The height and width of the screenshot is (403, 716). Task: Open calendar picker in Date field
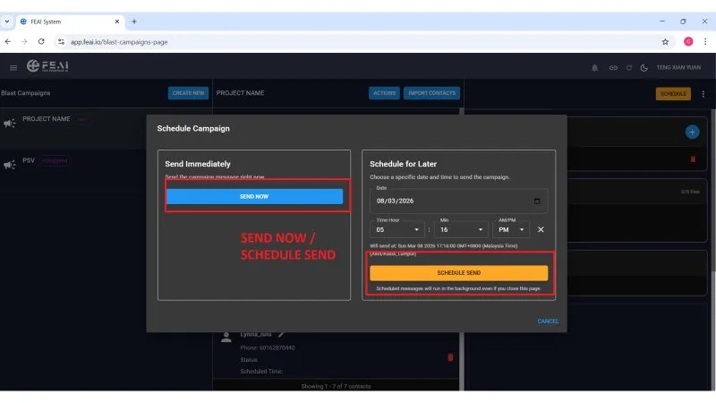pyautogui.click(x=537, y=201)
